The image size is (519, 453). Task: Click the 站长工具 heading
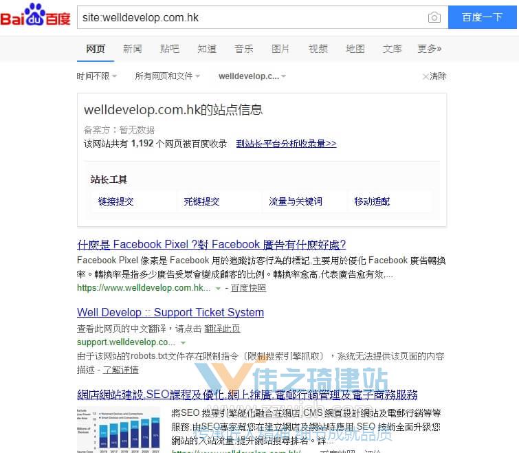tap(109, 179)
